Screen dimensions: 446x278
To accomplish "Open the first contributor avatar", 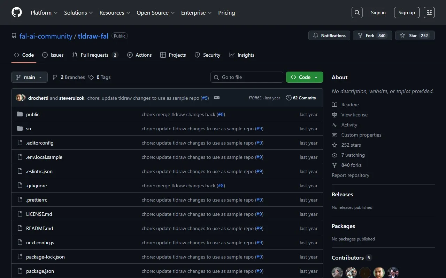I will coord(337,272).
